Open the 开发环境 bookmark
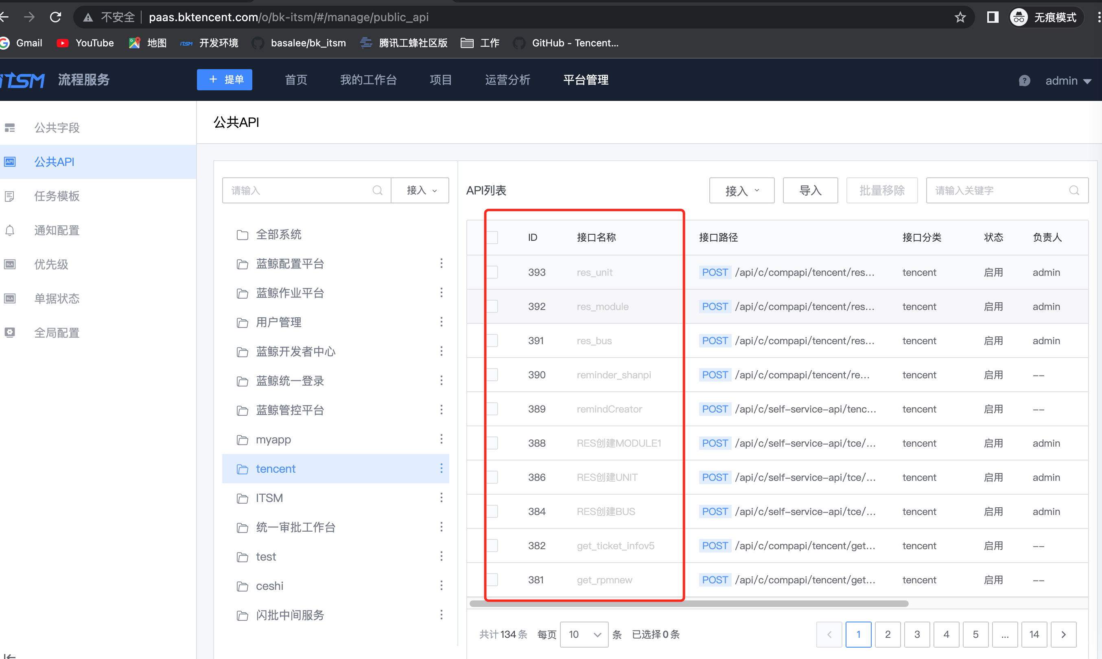 pos(209,43)
